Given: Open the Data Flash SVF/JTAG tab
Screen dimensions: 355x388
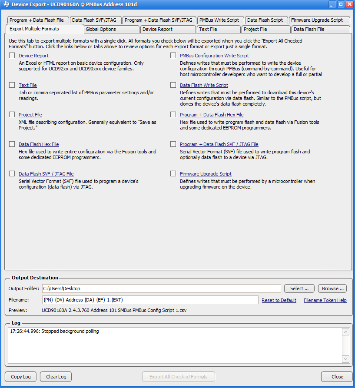Looking at the screenshot, I should pos(96,20).
